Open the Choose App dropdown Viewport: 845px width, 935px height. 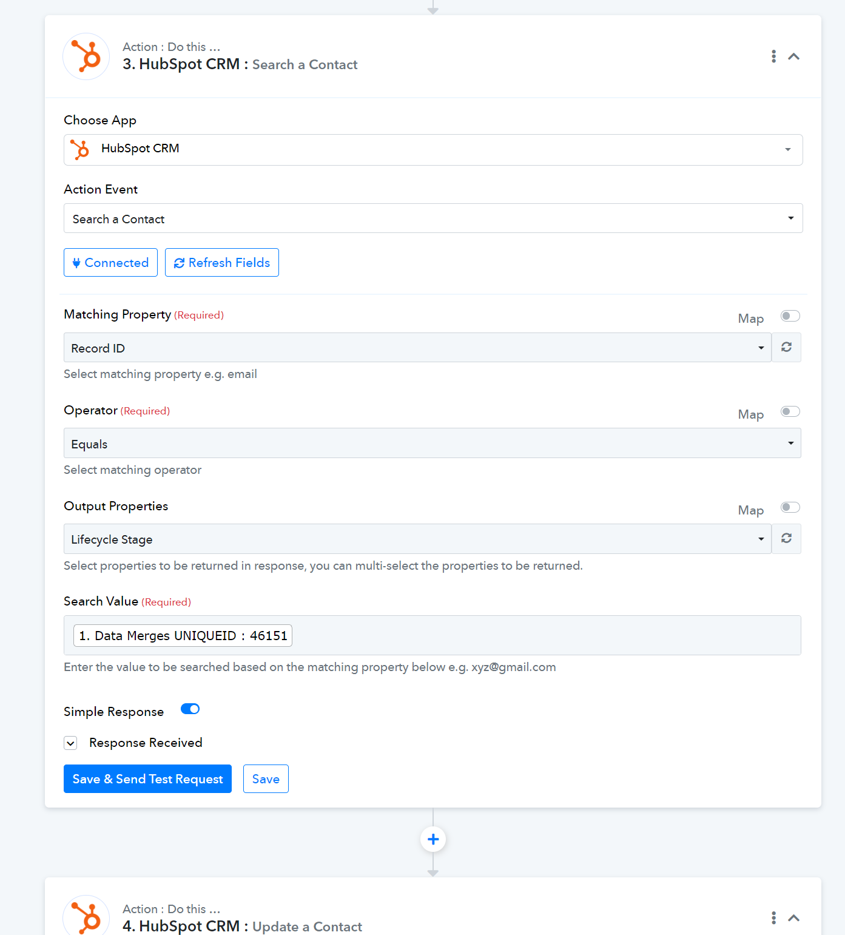pos(433,149)
